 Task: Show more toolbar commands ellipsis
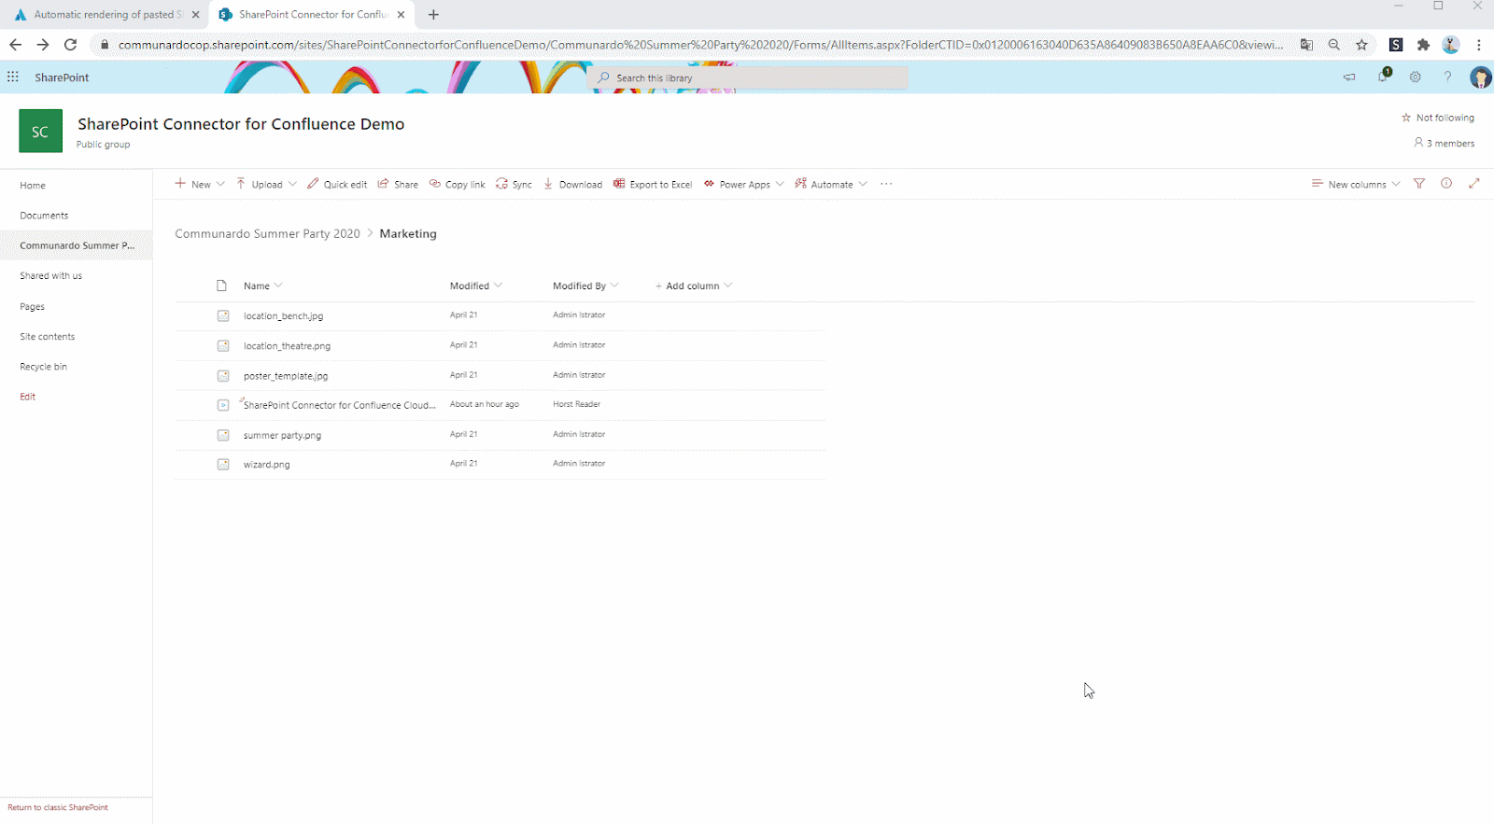pos(886,184)
